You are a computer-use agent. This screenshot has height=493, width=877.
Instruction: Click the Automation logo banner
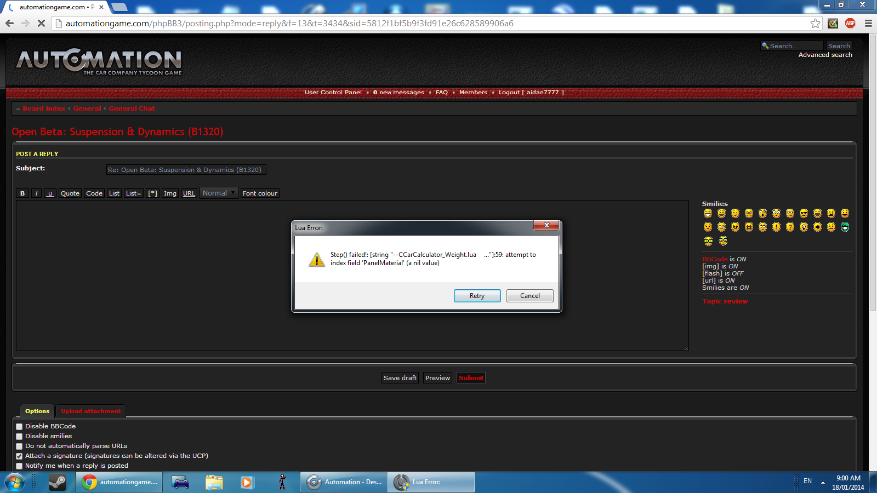pos(99,61)
